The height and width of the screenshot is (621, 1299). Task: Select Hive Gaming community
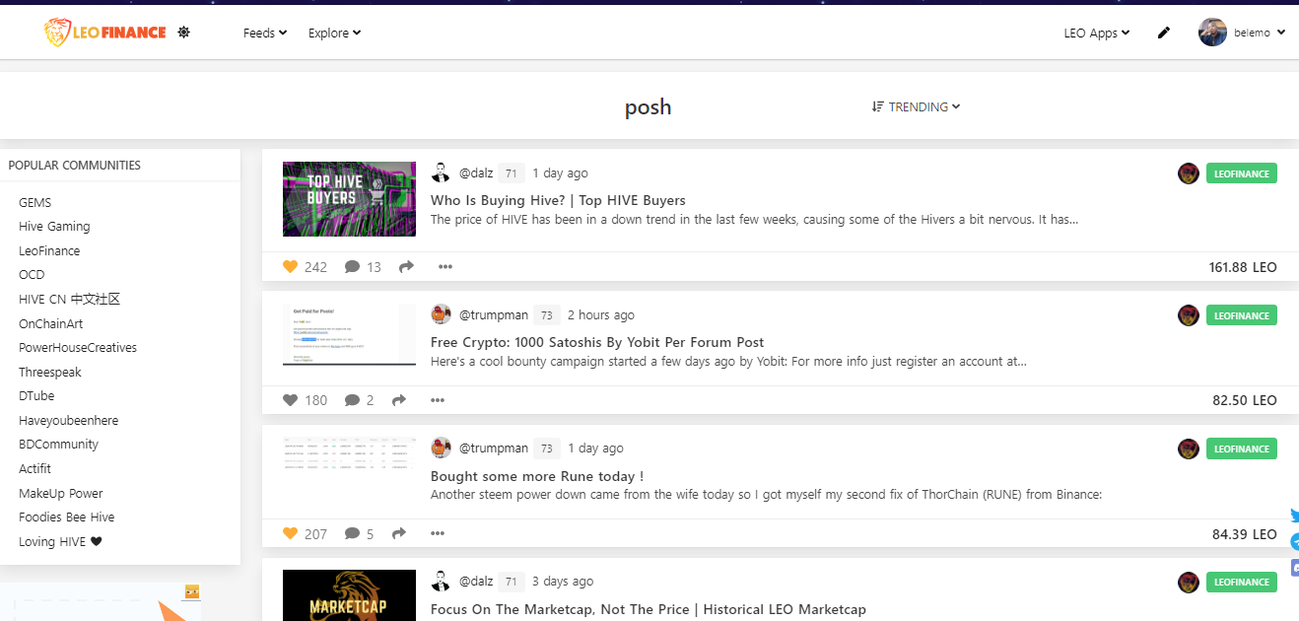click(54, 226)
